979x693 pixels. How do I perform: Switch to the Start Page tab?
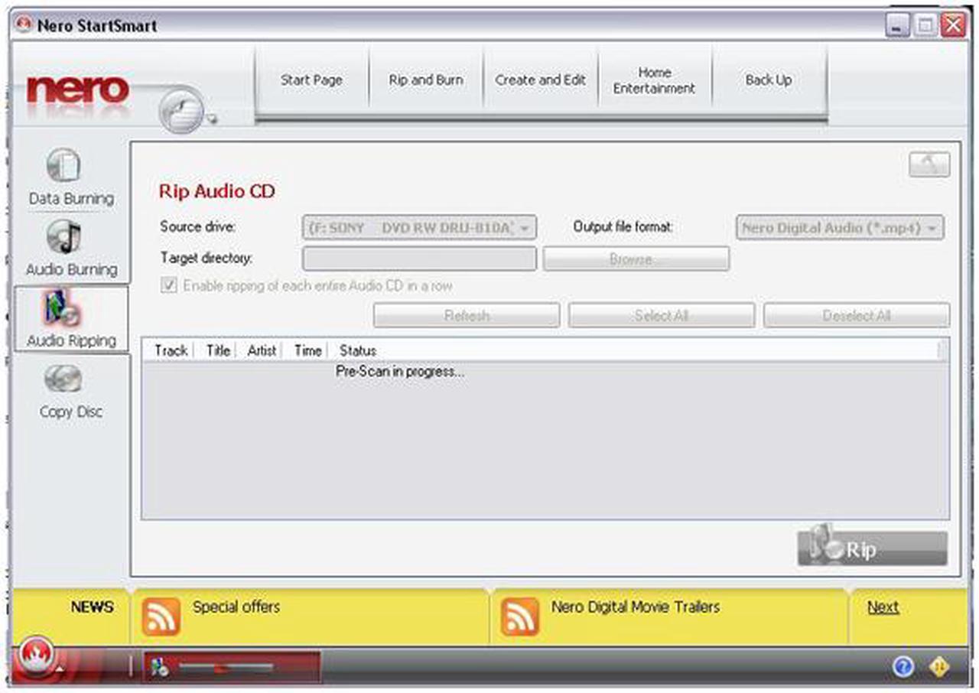pyautogui.click(x=311, y=80)
